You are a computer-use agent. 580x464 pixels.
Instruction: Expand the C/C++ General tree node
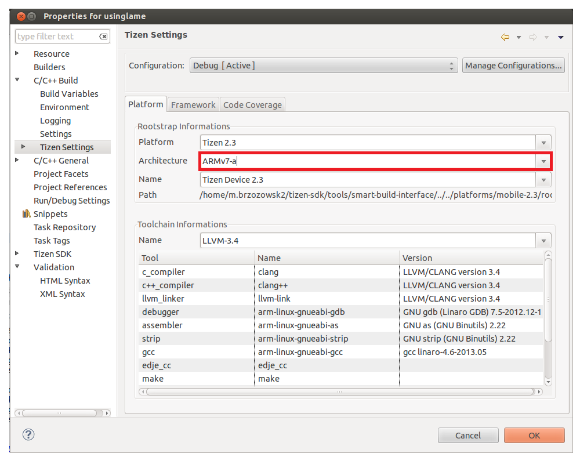[17, 160]
